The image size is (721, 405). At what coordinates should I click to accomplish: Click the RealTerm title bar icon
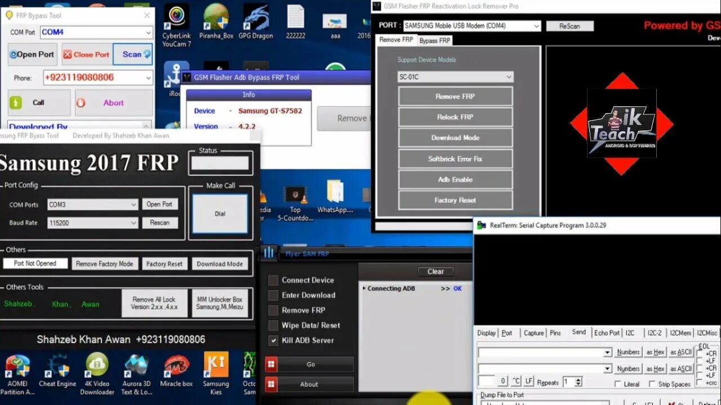481,225
